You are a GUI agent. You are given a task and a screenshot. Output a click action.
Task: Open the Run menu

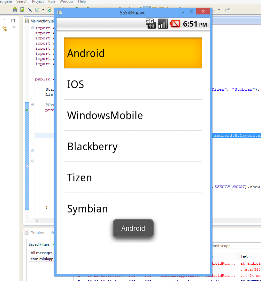click(51, 2)
